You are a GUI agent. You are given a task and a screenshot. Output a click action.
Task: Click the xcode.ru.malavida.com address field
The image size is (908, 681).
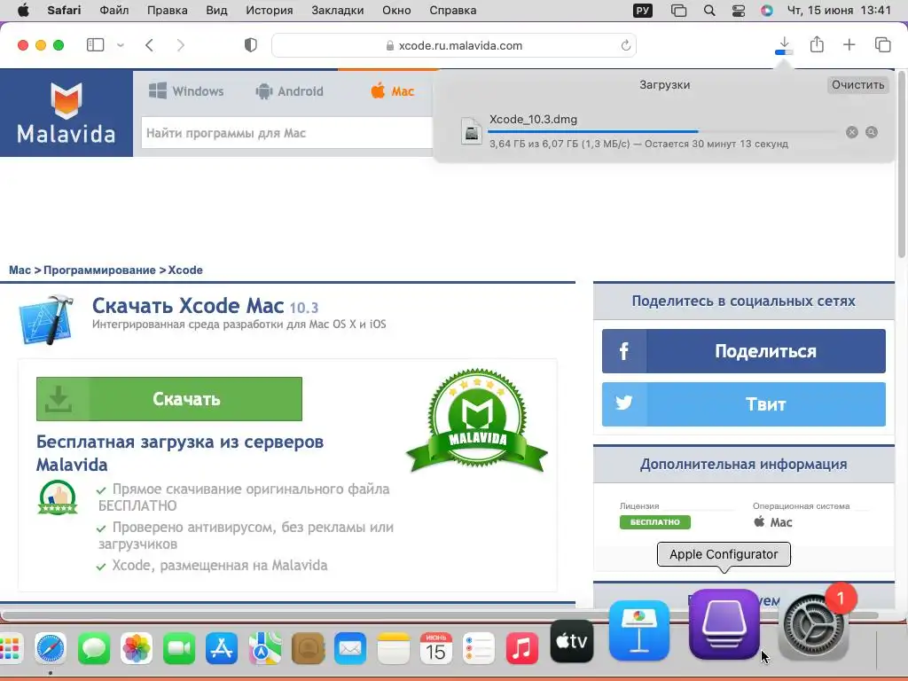point(454,45)
